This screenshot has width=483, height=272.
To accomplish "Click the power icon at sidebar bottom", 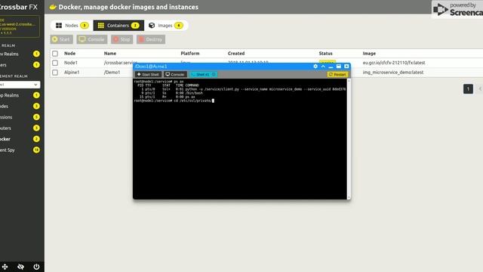I will (x=36, y=267).
